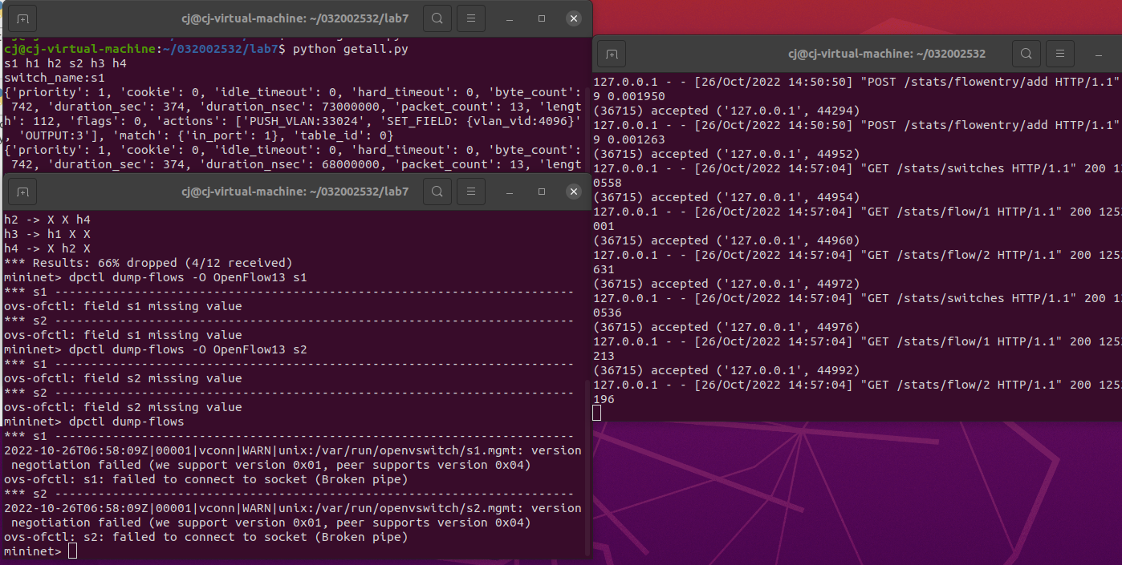Click title text of the mininet terminal window
The height and width of the screenshot is (565, 1122).
[295, 192]
